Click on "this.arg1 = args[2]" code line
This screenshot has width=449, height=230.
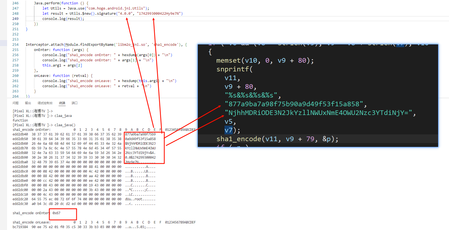pyautogui.click(x=62, y=65)
